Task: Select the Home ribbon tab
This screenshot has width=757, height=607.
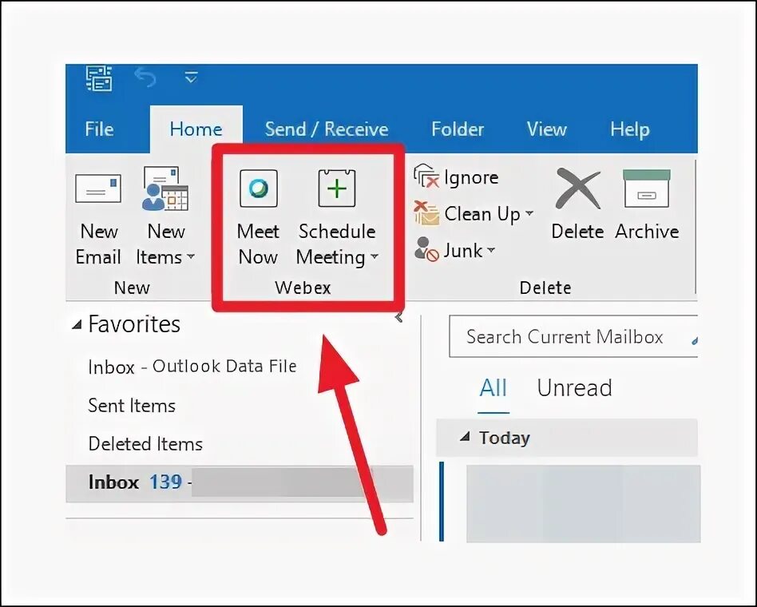Action: (x=196, y=129)
